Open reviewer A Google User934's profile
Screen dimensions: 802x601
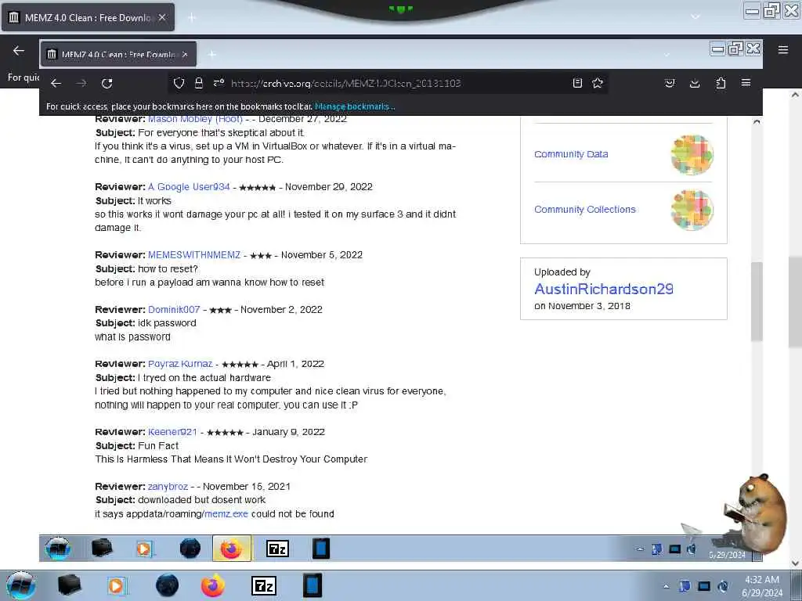[189, 187]
